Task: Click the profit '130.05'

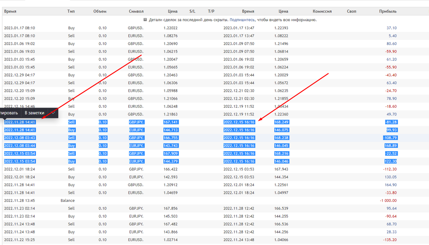Action: pos(390,177)
